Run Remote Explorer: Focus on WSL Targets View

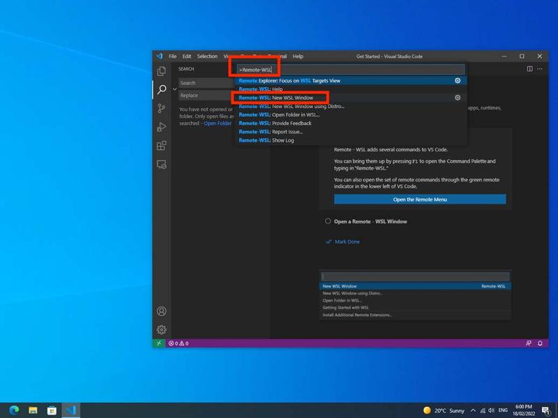coord(351,81)
